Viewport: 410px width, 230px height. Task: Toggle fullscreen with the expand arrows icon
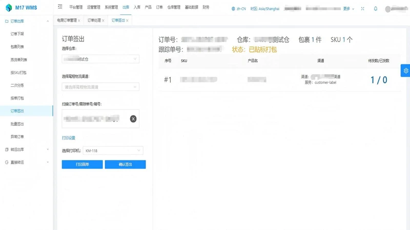point(362,9)
